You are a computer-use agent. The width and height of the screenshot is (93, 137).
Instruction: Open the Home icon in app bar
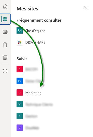(5, 6)
